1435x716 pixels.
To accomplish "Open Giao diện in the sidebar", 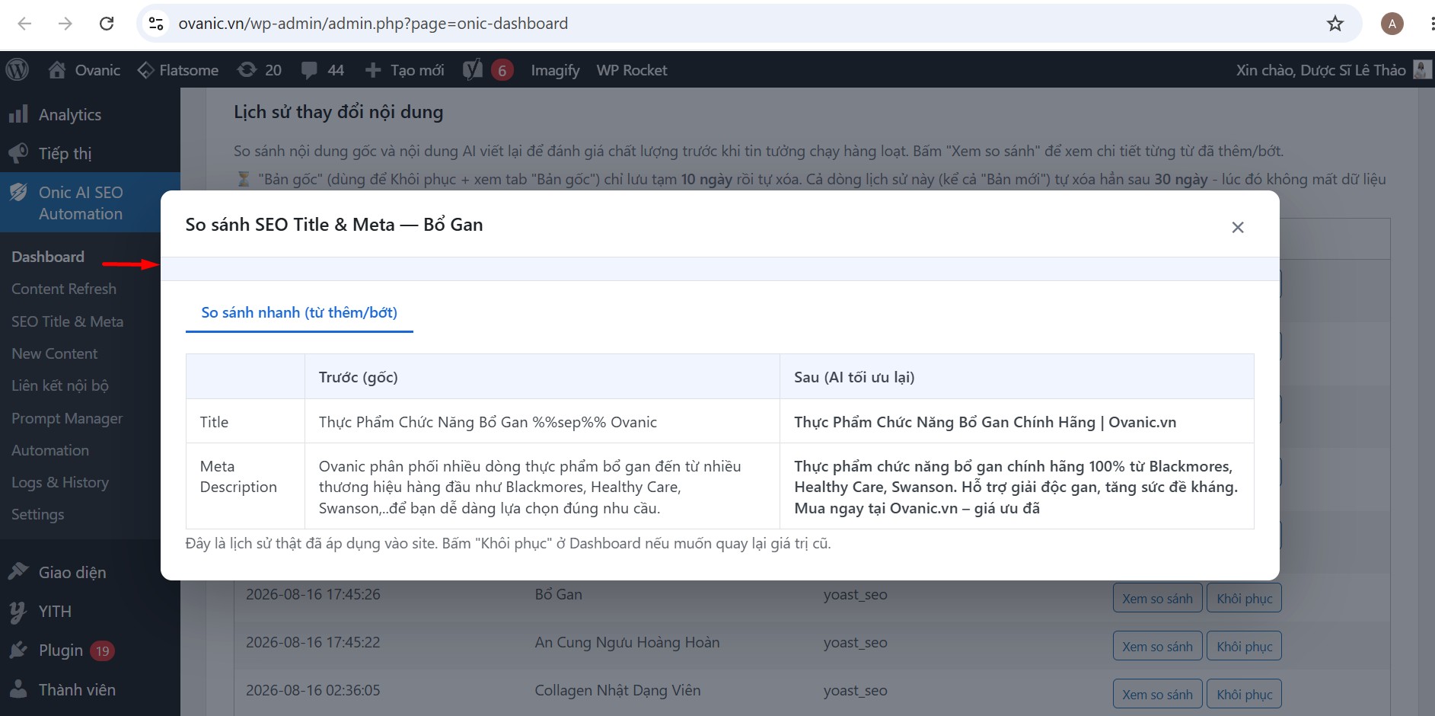I will (72, 572).
